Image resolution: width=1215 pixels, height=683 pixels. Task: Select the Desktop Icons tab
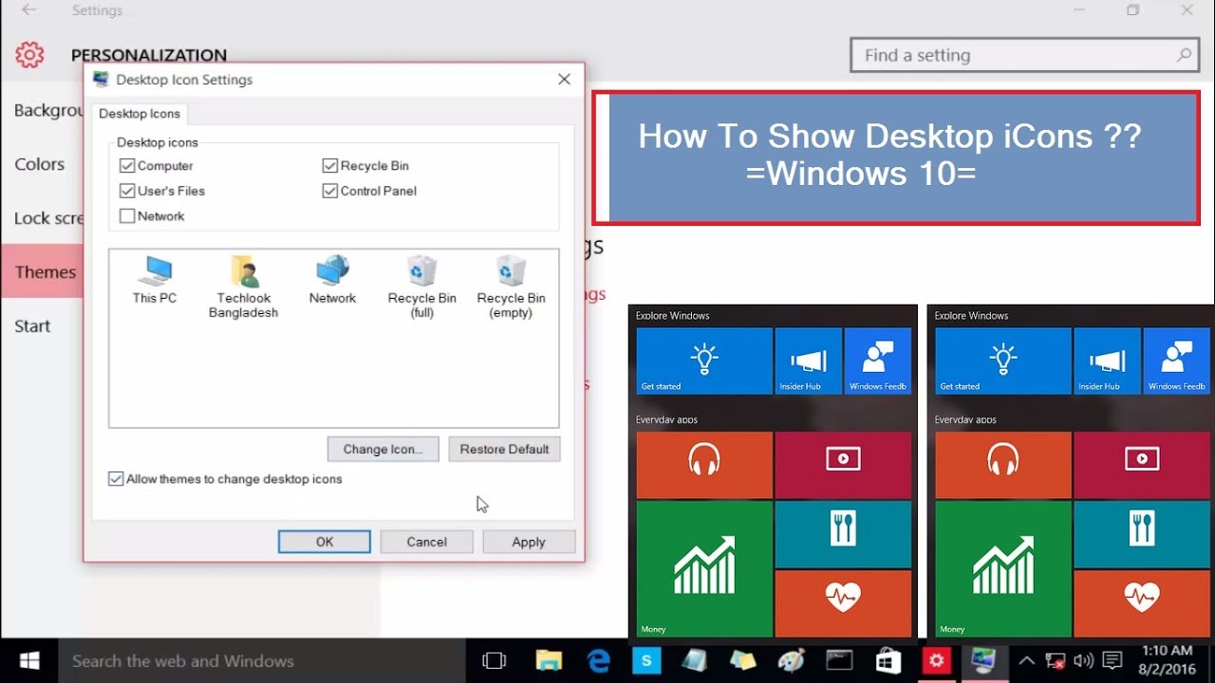tap(140, 114)
